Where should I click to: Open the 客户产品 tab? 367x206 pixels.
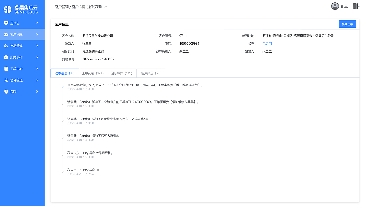tap(151, 73)
